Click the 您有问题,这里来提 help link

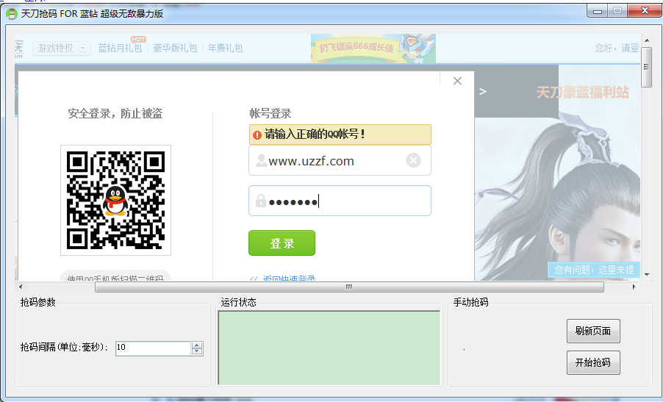[x=594, y=270]
